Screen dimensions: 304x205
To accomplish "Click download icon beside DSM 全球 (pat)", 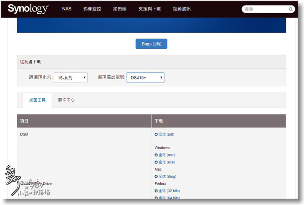I will tap(156, 134).
